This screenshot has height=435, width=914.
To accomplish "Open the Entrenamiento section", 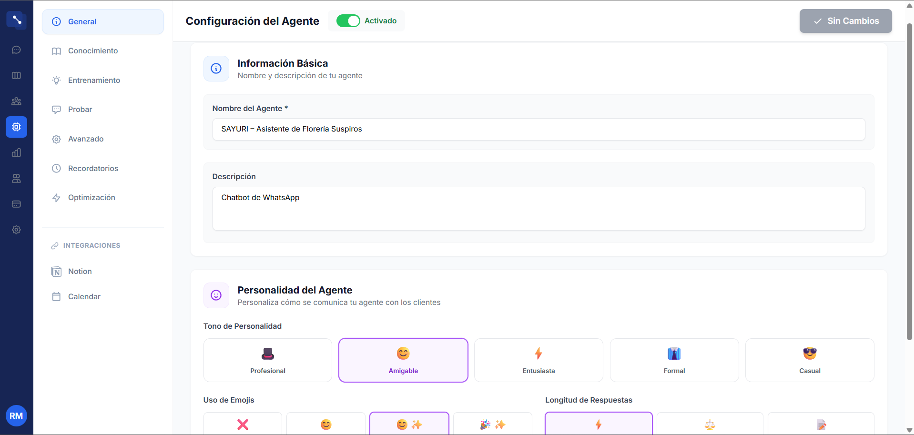I will 94,80.
